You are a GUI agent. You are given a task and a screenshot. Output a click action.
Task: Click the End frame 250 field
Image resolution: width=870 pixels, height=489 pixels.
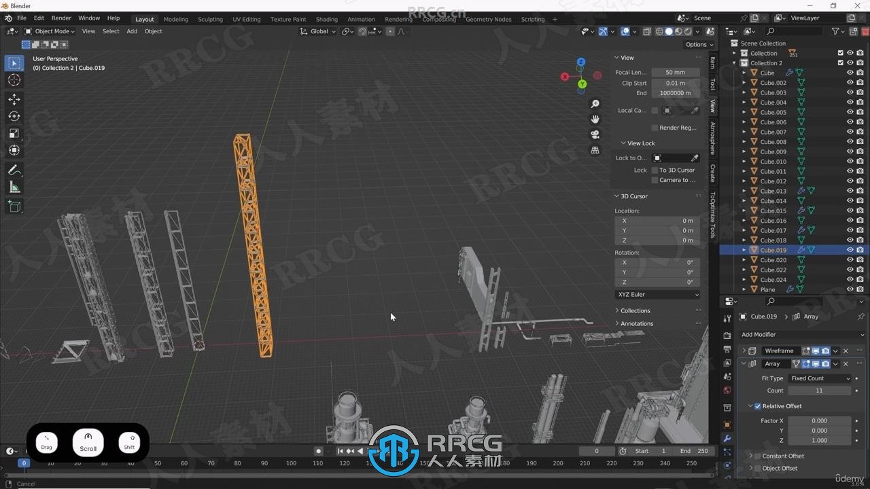click(694, 451)
